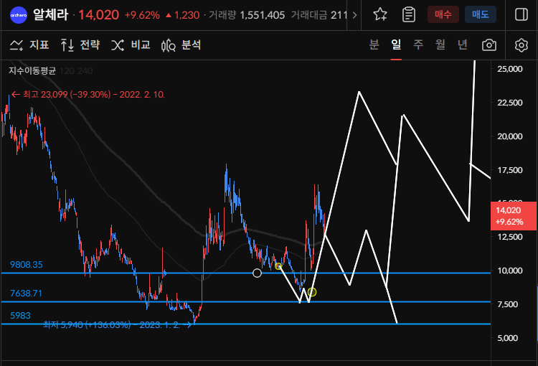Click the 최고 23,099 high label
The image size is (538, 366).
pos(88,95)
